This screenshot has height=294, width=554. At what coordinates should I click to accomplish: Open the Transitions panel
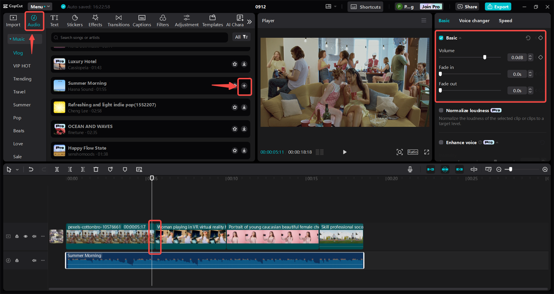119,20
